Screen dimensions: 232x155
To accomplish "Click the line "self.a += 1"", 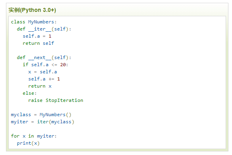I will (44, 79).
